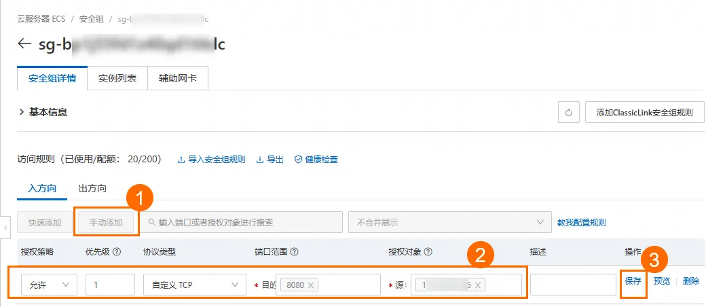Remove the source IP address tag
The width and height of the screenshot is (706, 307).
478,285
